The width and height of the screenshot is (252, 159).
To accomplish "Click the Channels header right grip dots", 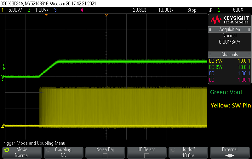I will point(249,55).
